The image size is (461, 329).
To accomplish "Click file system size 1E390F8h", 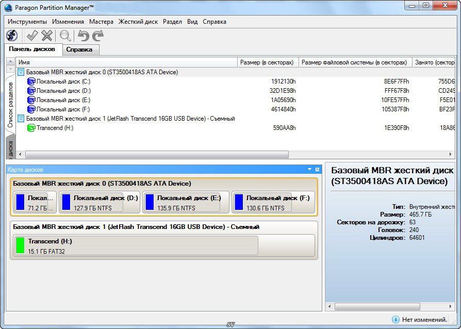I will pos(397,128).
